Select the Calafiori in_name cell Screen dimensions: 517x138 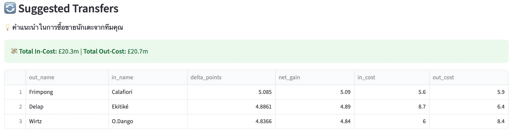(x=148, y=92)
